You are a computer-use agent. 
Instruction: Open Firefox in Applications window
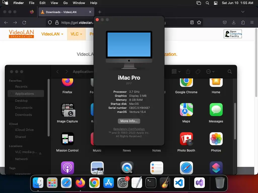click(x=68, y=82)
